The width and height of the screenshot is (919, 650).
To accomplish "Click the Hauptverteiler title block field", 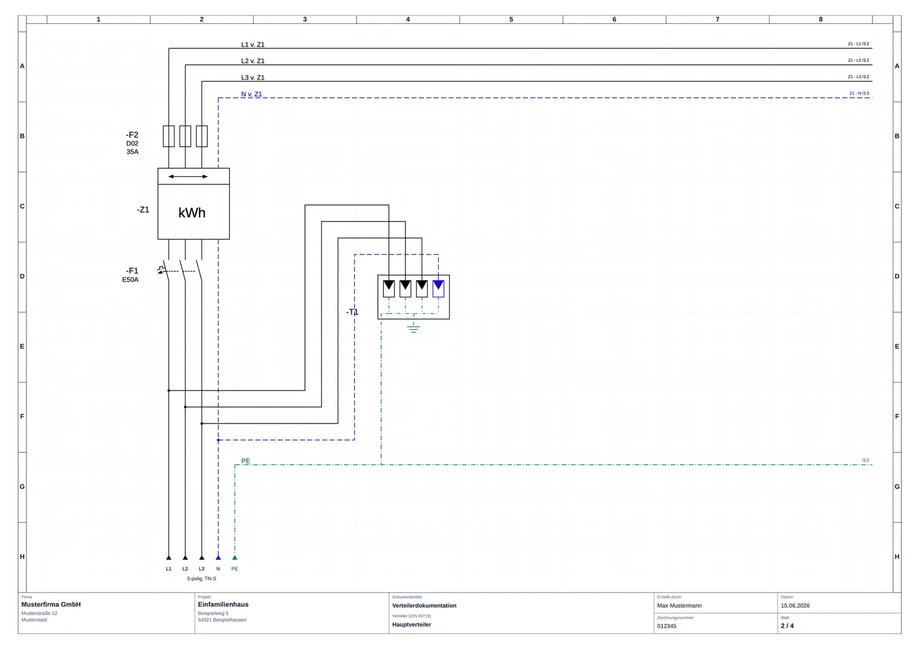I will click(x=521, y=621).
